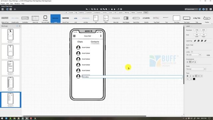Add a Block of Text control
This screenshot has width=213, height=120.
tap(5, 19)
